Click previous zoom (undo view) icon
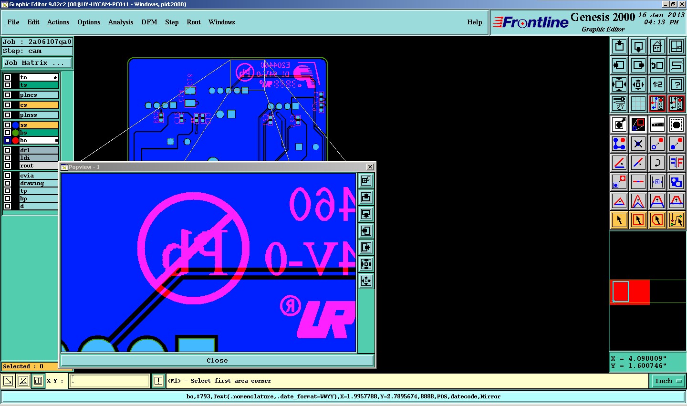 coord(657,65)
